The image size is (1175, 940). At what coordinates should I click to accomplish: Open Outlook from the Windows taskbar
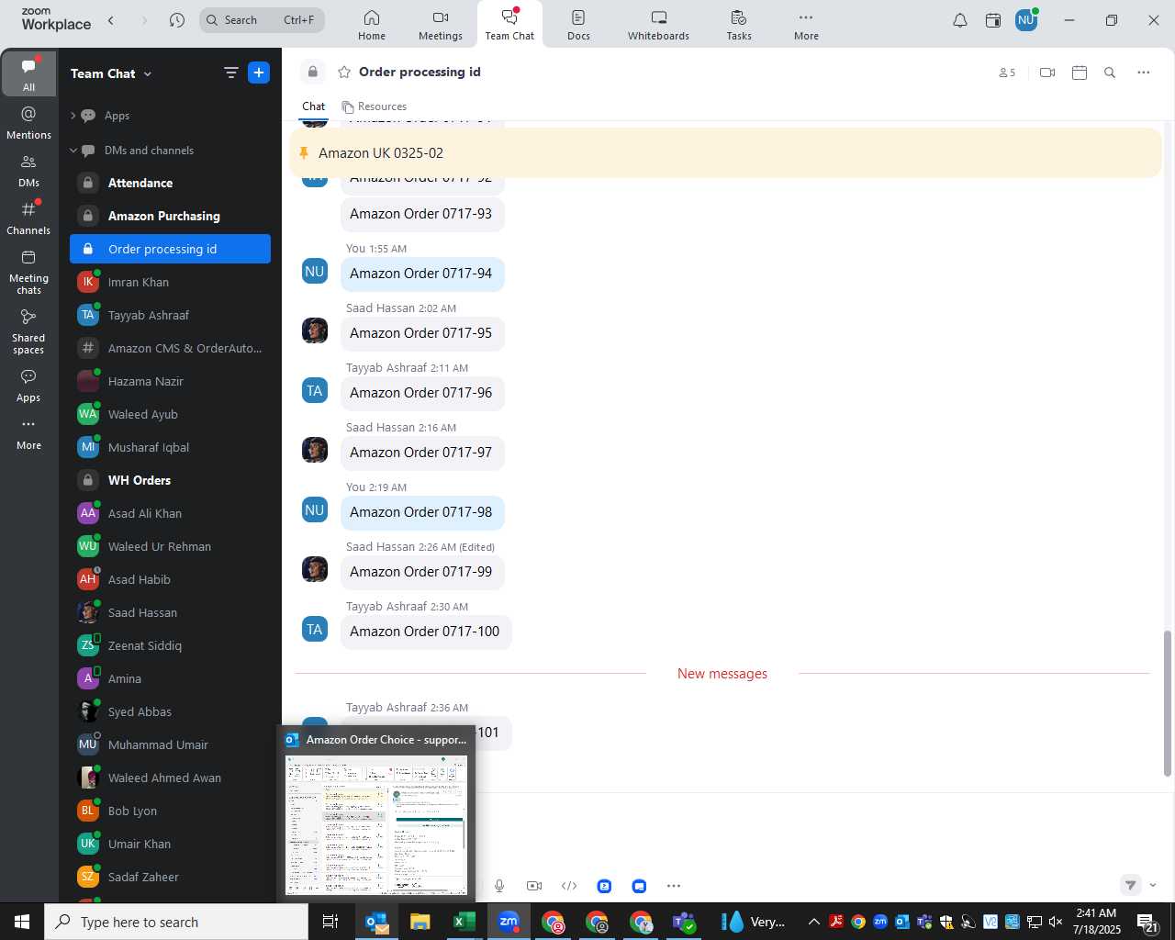click(376, 922)
